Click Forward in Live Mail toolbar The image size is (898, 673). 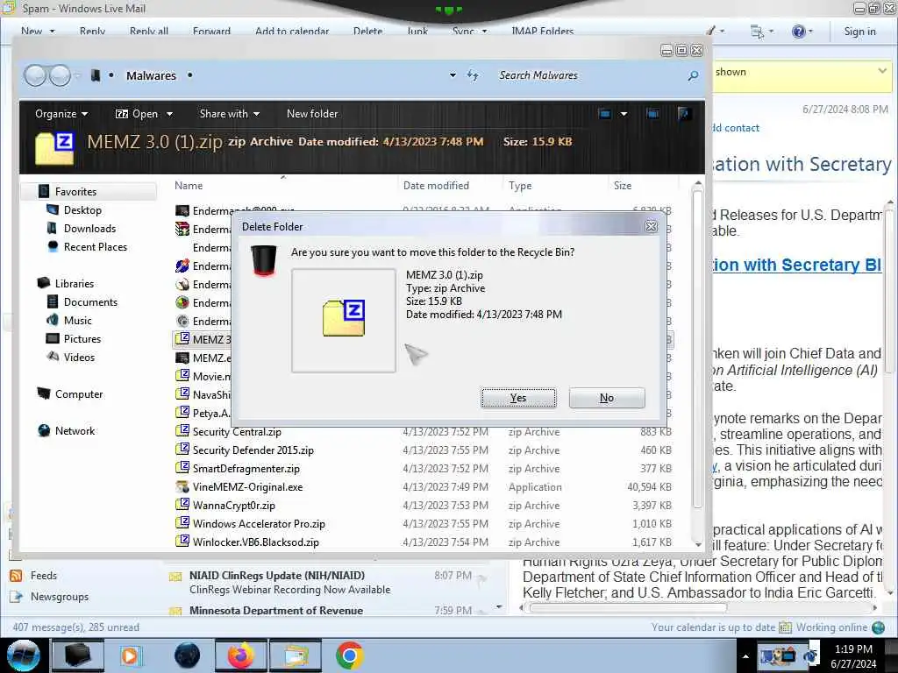tap(211, 32)
